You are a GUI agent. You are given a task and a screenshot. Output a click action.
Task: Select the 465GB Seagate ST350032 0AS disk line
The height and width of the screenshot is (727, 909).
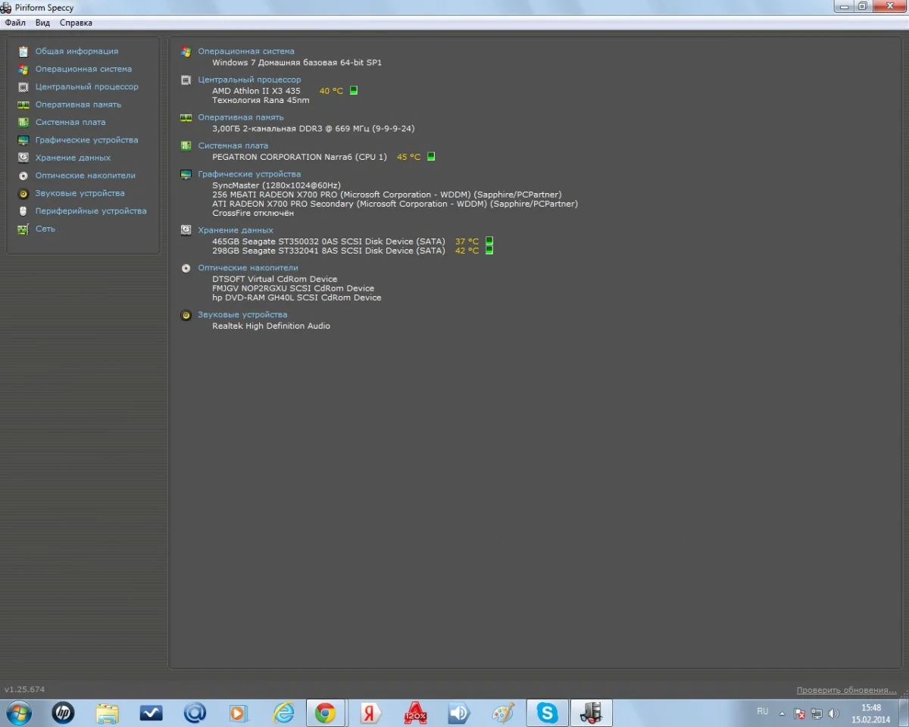tap(329, 242)
